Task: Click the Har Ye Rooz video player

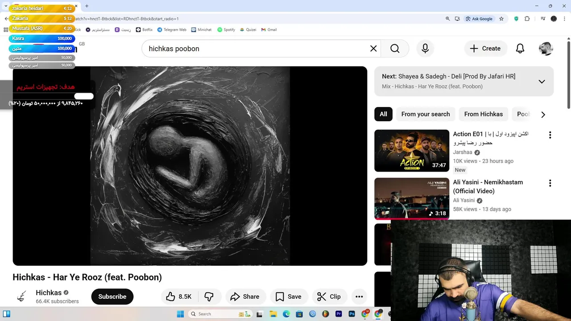Action: coord(190,166)
